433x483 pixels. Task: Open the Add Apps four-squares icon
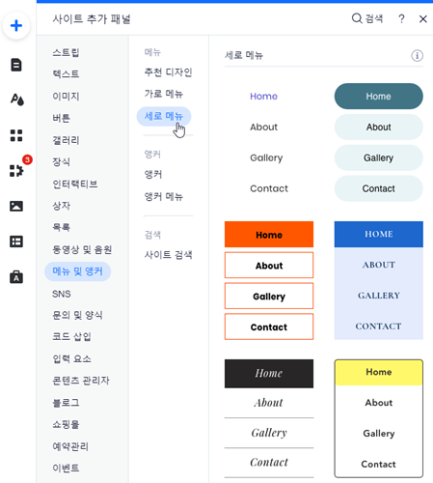click(16, 135)
